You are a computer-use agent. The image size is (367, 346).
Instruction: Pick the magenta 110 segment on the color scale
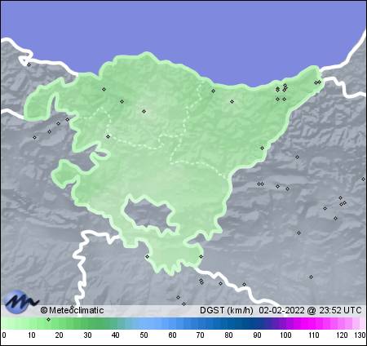tap(313, 323)
